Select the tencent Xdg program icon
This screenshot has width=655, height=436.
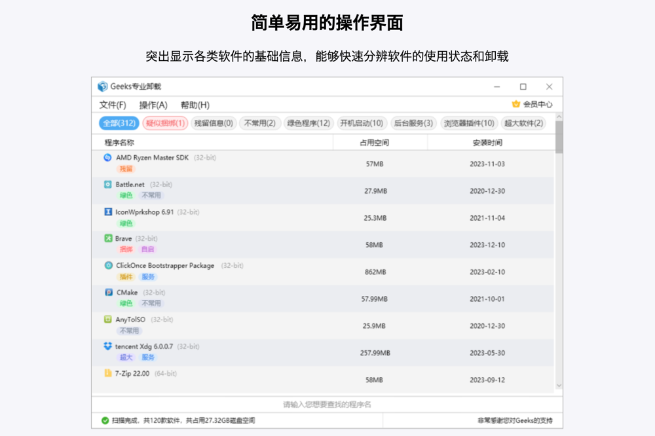tap(109, 346)
